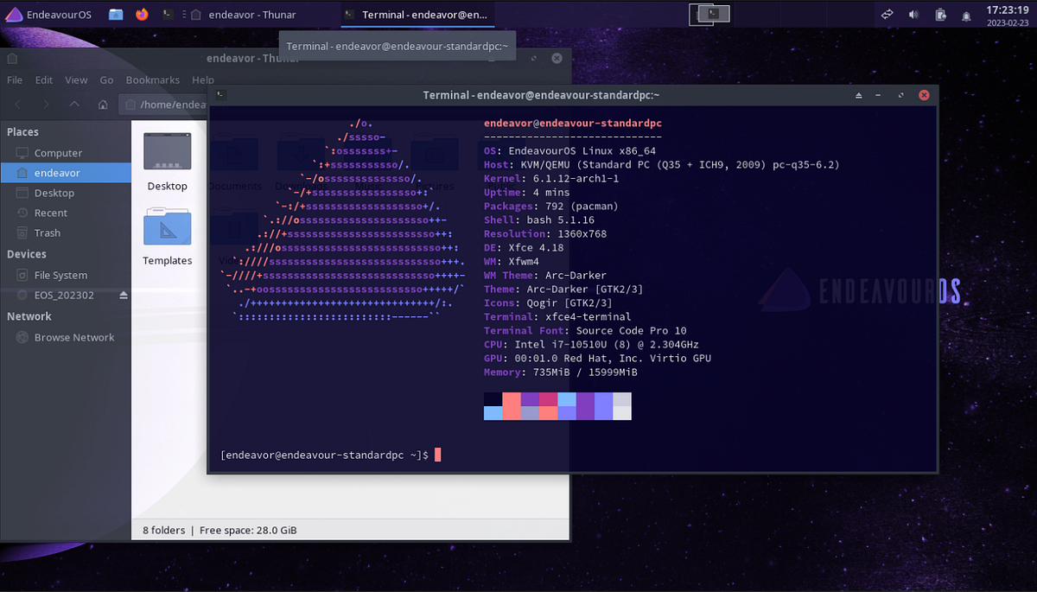The height and width of the screenshot is (592, 1037).
Task: Eject the EOS_202302 volume
Action: [x=123, y=295]
